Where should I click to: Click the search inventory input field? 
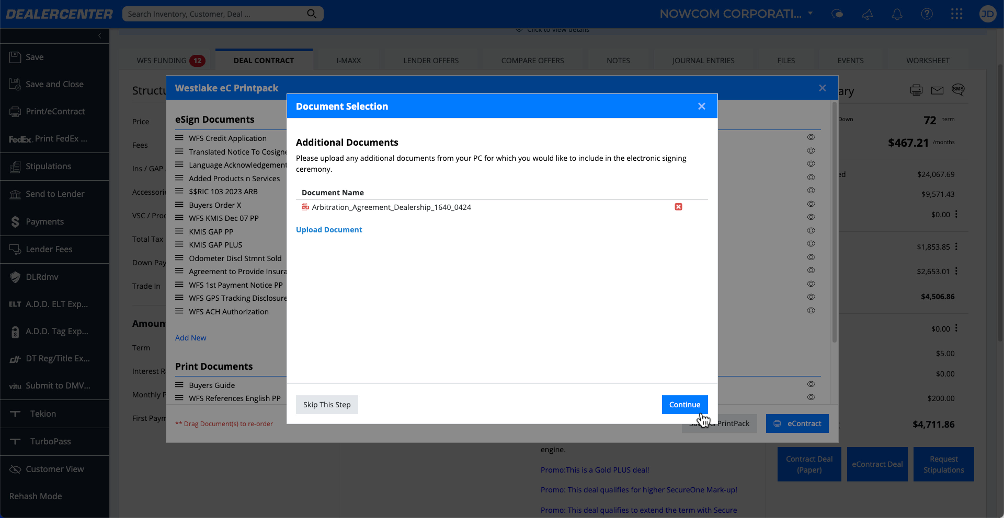pos(214,14)
